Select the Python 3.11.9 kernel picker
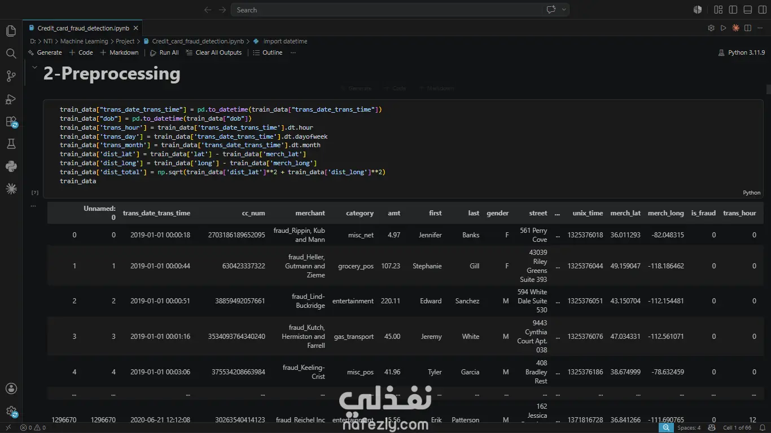 coord(741,52)
